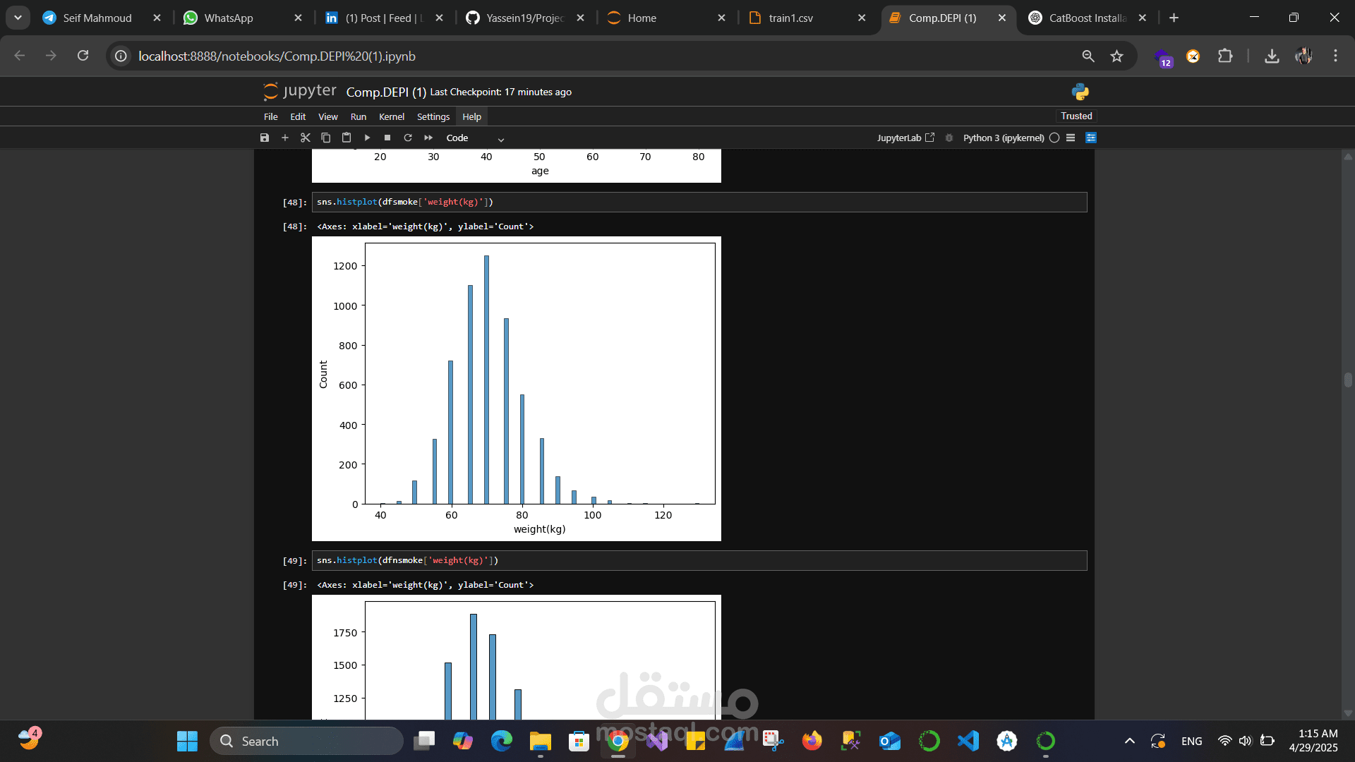Run the selected cell with the play icon
1355x762 pixels.
pyautogui.click(x=367, y=138)
